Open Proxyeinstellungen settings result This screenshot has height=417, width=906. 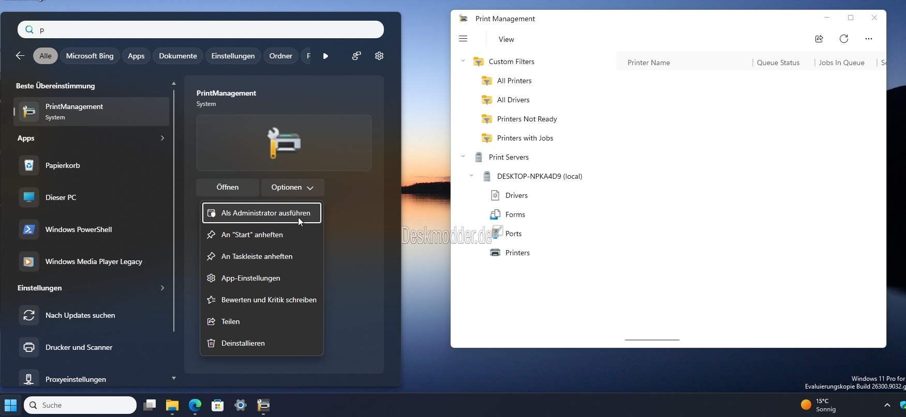tap(92, 379)
